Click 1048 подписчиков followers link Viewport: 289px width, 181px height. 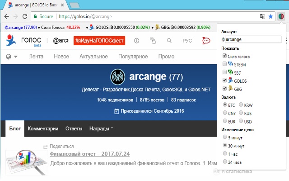coord(115,100)
